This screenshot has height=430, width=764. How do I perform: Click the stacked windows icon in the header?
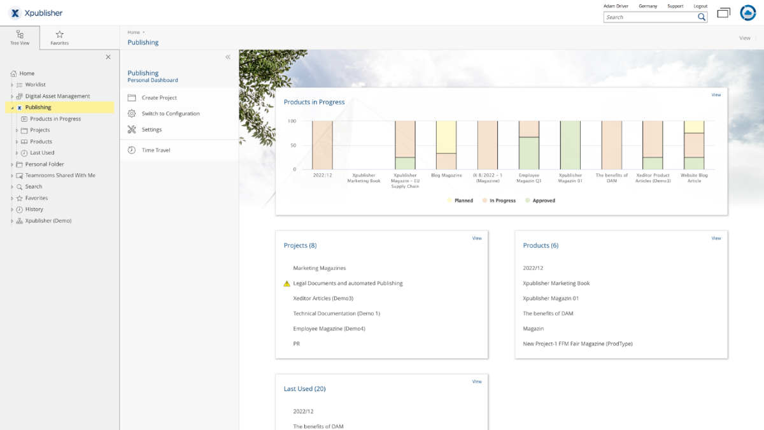[723, 13]
